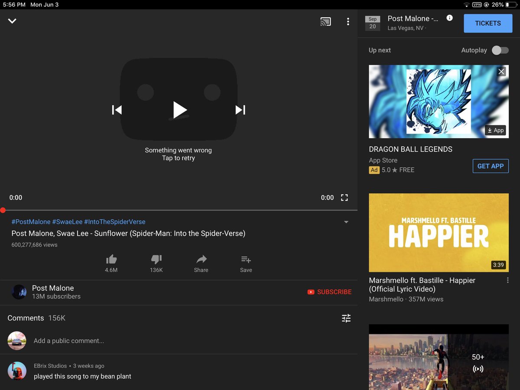
Task: Open Post Malone channel avatar
Action: click(x=19, y=292)
